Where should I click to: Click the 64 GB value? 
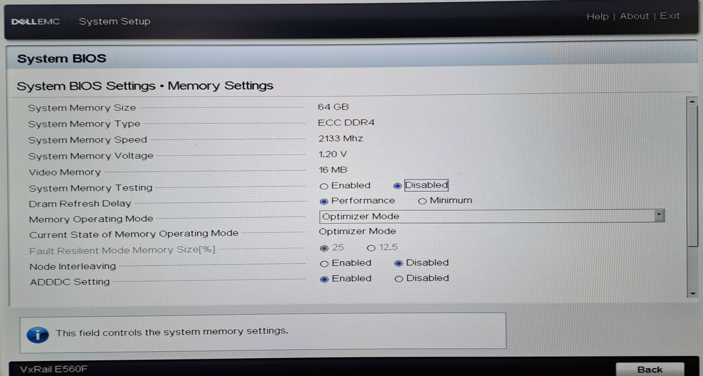tap(333, 107)
